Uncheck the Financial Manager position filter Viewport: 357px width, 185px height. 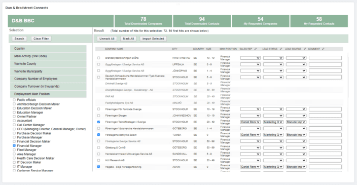(x=14, y=145)
